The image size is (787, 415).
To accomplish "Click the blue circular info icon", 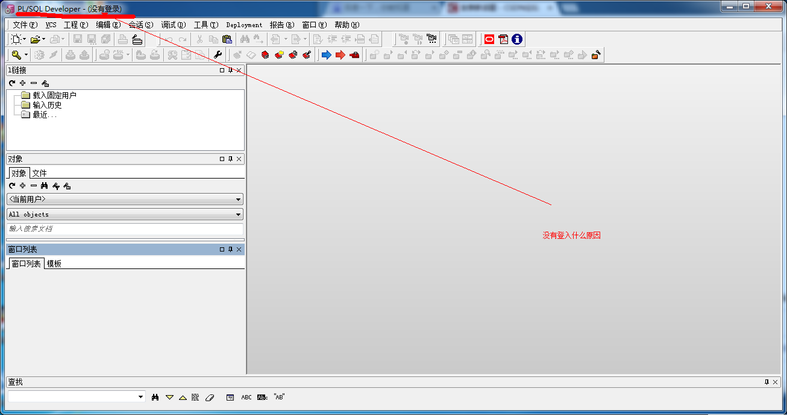I will pos(517,39).
